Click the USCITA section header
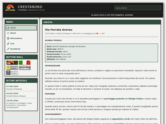The width and height of the screenshot is (166, 124). (101, 22)
